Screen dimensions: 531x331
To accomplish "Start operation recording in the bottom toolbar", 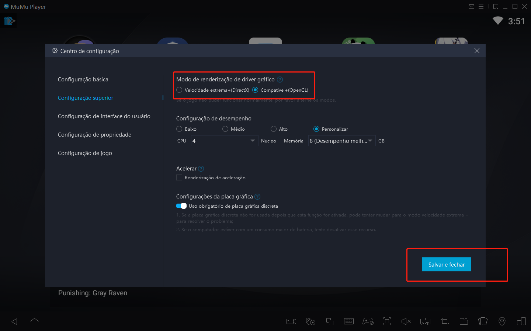I will click(x=310, y=321).
